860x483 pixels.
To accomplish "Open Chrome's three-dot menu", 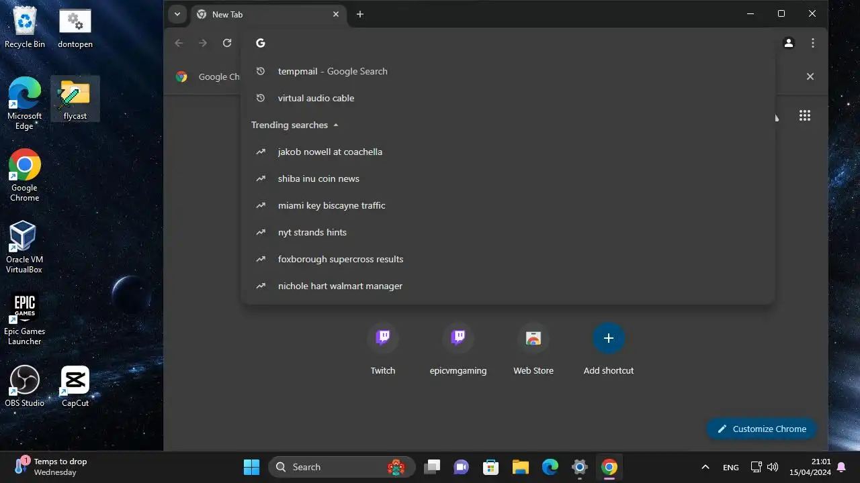I will (x=813, y=43).
